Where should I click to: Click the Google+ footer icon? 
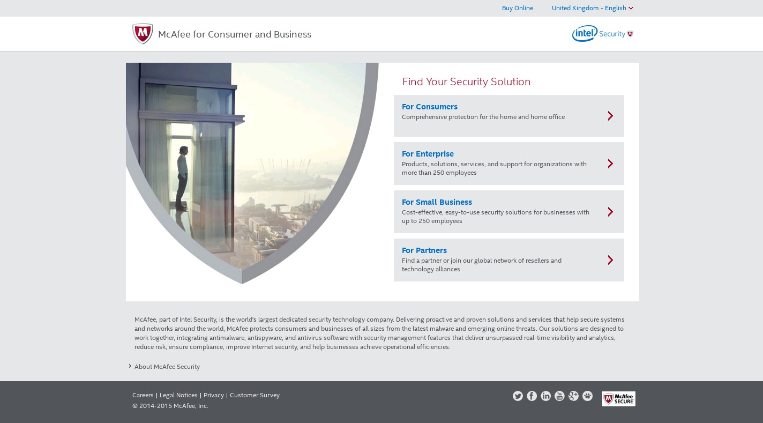tap(573, 396)
